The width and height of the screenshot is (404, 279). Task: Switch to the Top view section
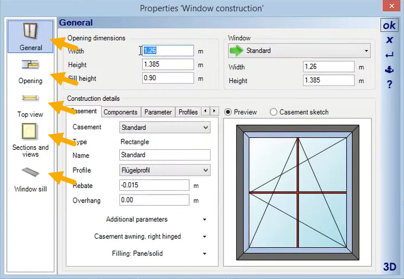click(x=30, y=104)
